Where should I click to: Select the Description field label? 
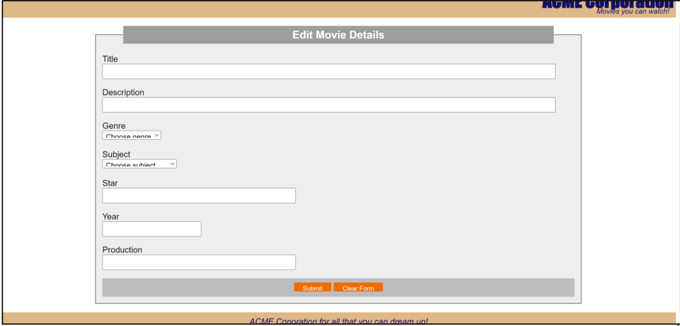pos(123,92)
